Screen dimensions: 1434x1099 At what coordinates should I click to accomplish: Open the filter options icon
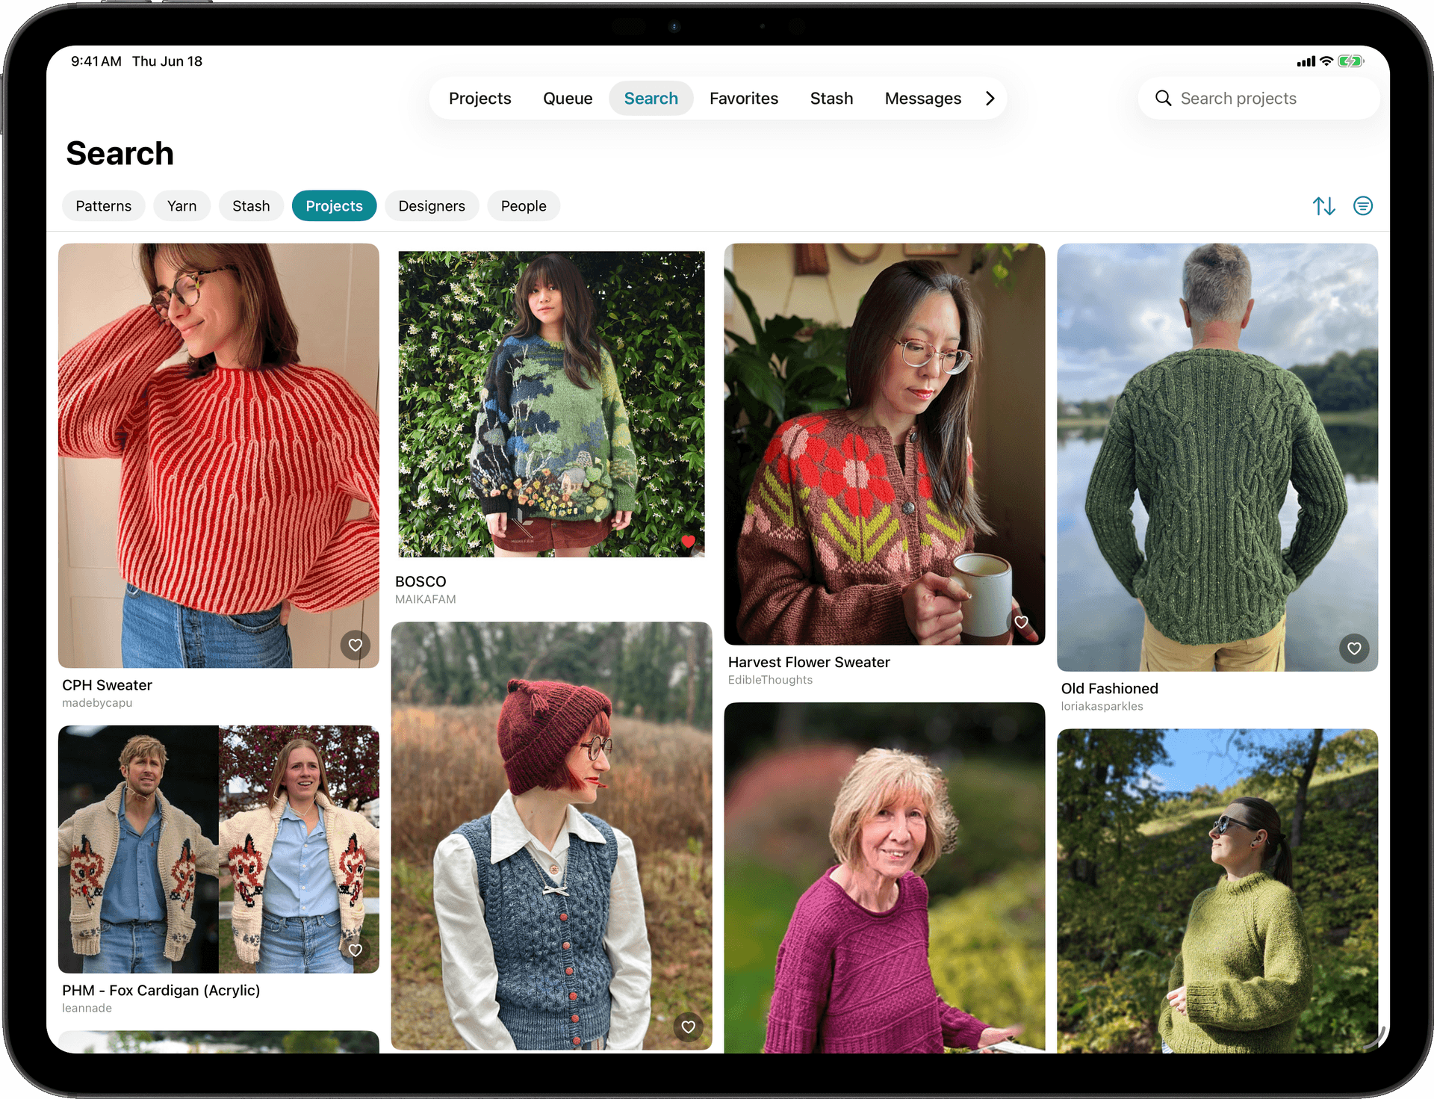point(1363,206)
